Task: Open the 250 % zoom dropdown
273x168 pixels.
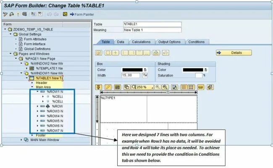Action: 143,87
